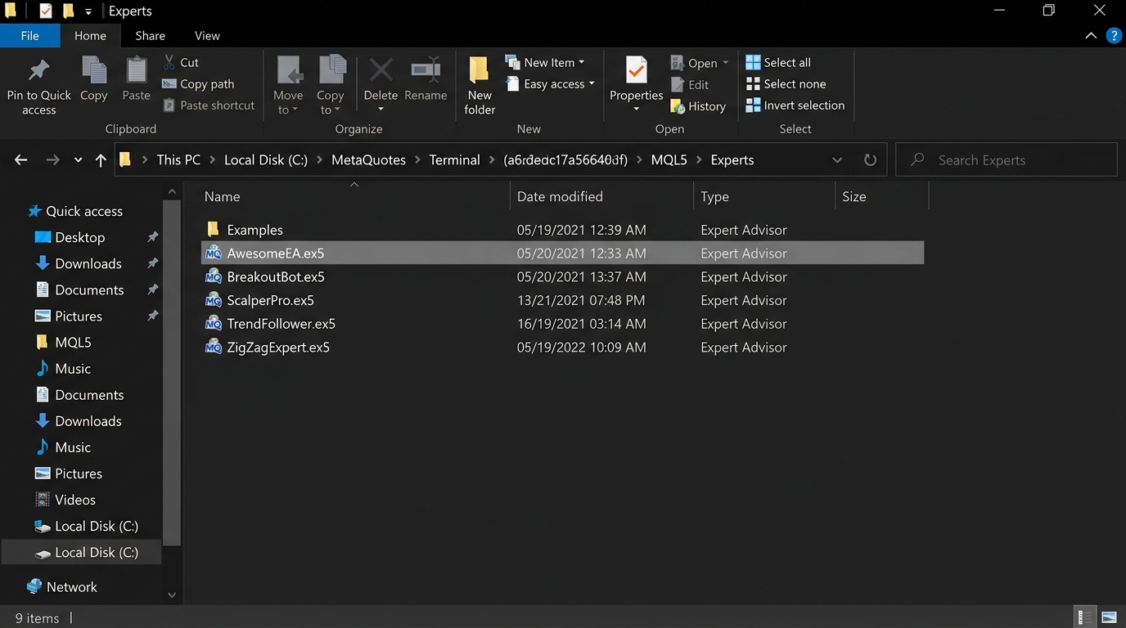Collapse the ribbon with the chevron
This screenshot has width=1126, height=628.
[1090, 35]
